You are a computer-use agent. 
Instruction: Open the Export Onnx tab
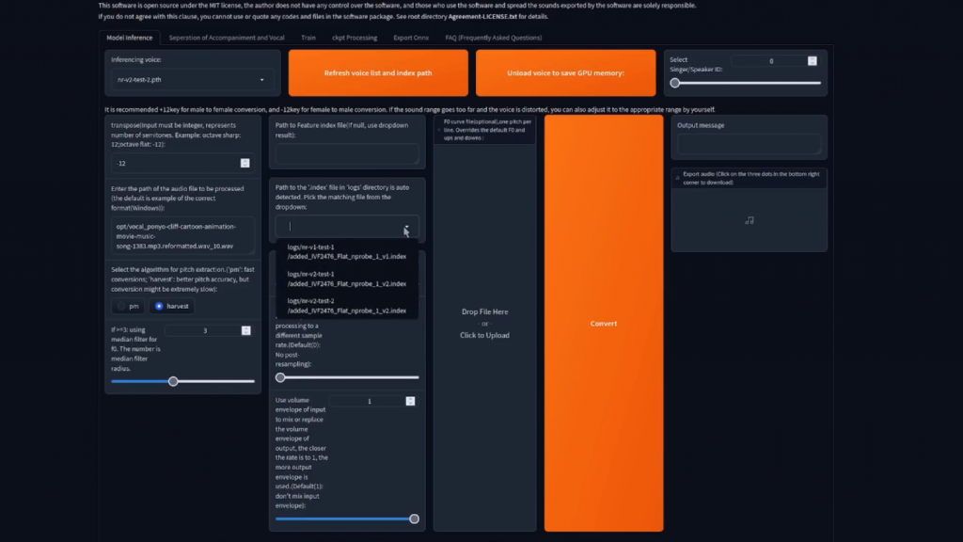pos(411,38)
